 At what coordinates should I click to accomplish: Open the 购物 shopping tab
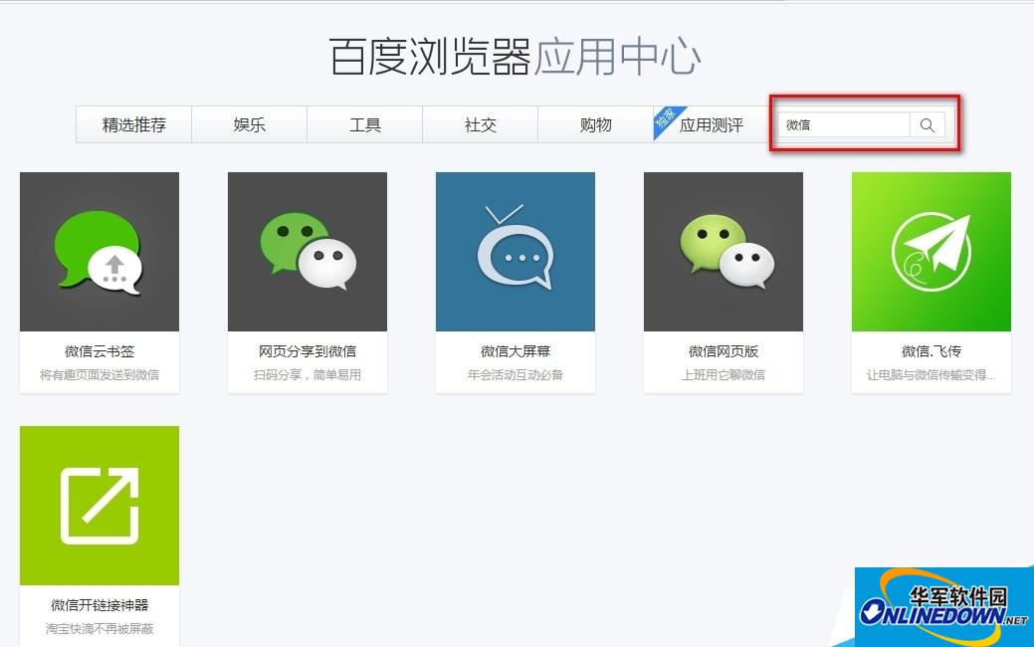pyautogui.click(x=595, y=124)
